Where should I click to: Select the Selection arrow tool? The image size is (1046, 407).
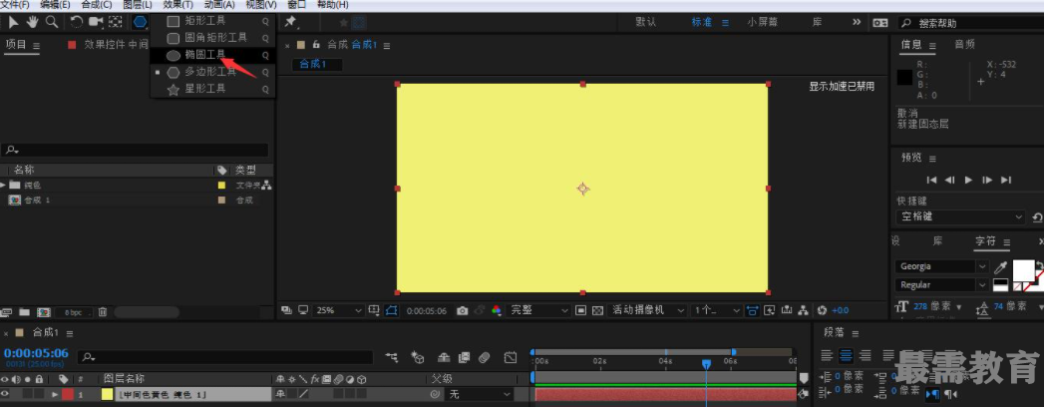click(13, 22)
